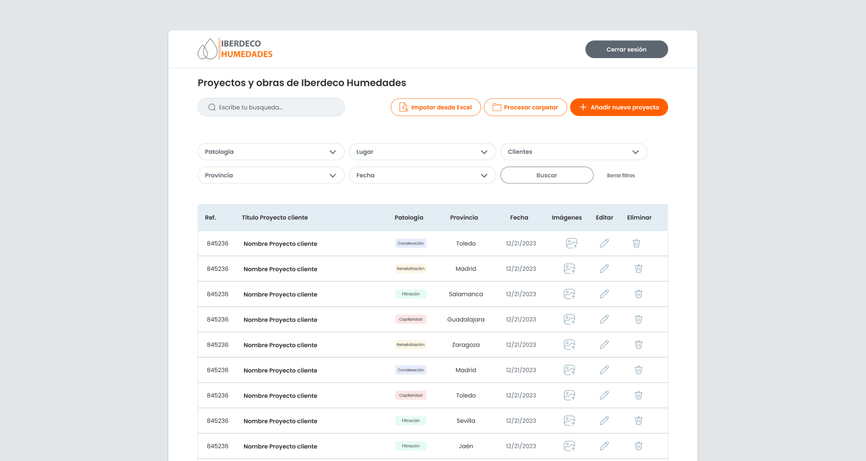Click the Cerrar sesión button
This screenshot has width=866, height=461.
pyautogui.click(x=626, y=49)
